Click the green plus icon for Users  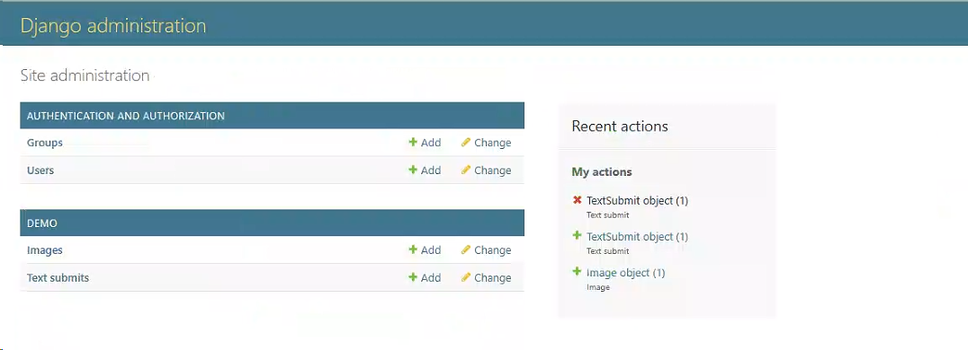pyautogui.click(x=413, y=171)
